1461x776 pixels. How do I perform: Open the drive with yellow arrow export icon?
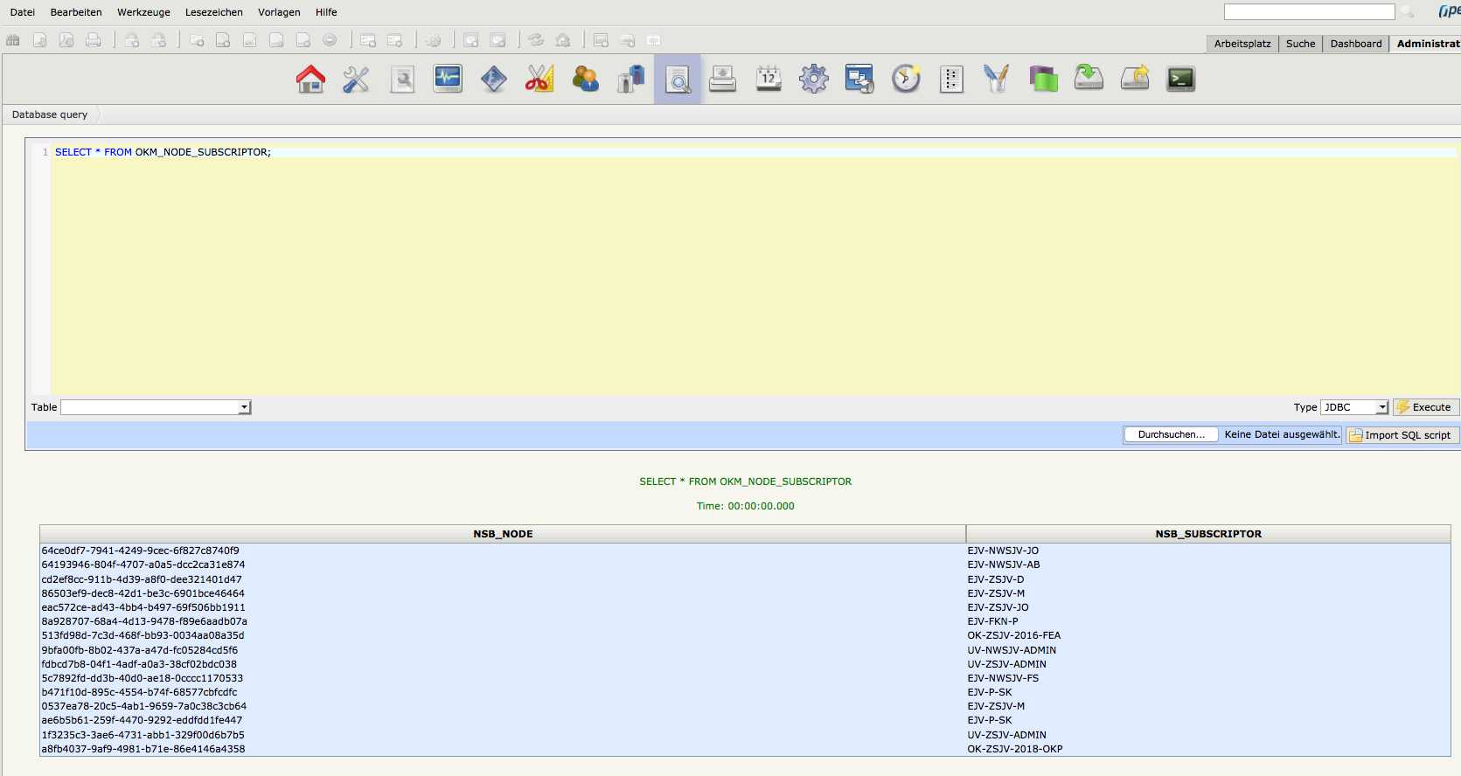pos(1135,80)
